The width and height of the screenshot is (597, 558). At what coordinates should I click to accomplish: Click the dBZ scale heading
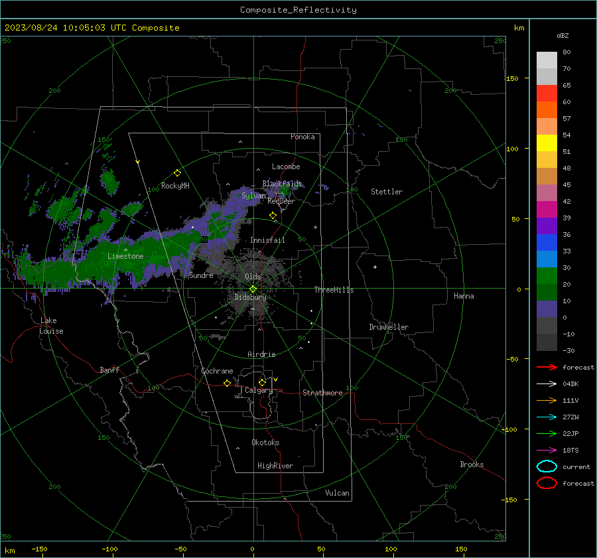563,35
